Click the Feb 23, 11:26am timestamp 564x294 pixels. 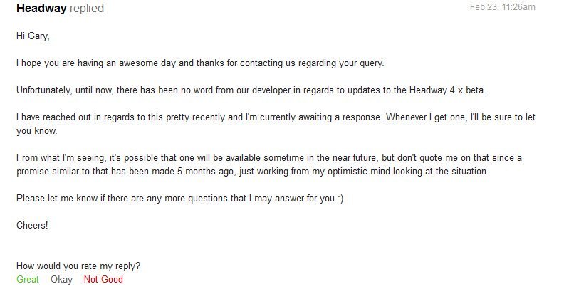502,7
